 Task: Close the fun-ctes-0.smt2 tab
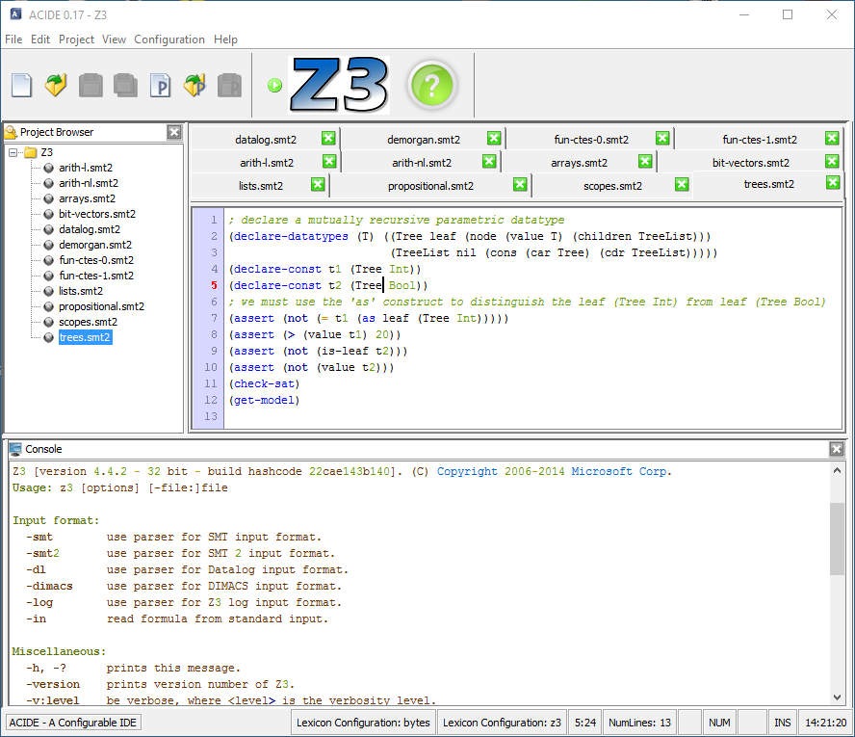point(662,139)
